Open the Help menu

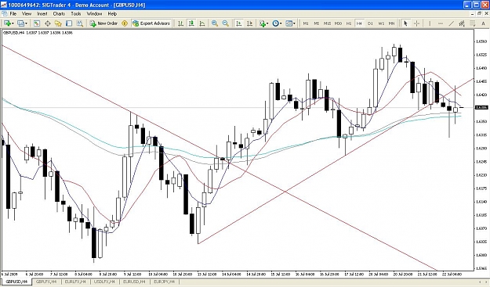click(112, 14)
